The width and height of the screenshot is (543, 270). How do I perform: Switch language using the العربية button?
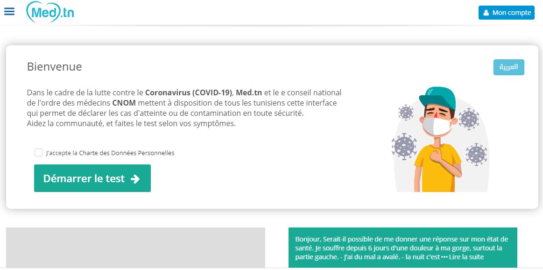coord(508,67)
